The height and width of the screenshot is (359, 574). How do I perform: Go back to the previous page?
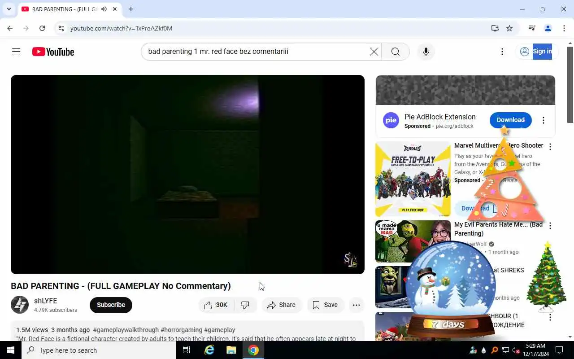point(10,28)
